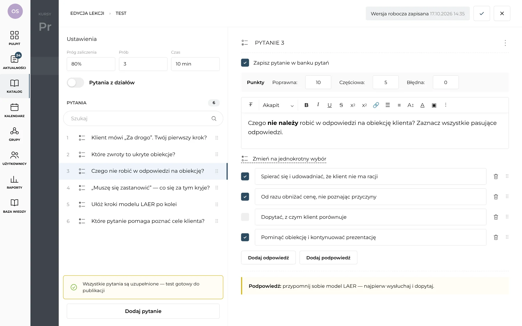
Task: Unmark 'Od razu obniżać cenę' as correct
Action: [245, 197]
